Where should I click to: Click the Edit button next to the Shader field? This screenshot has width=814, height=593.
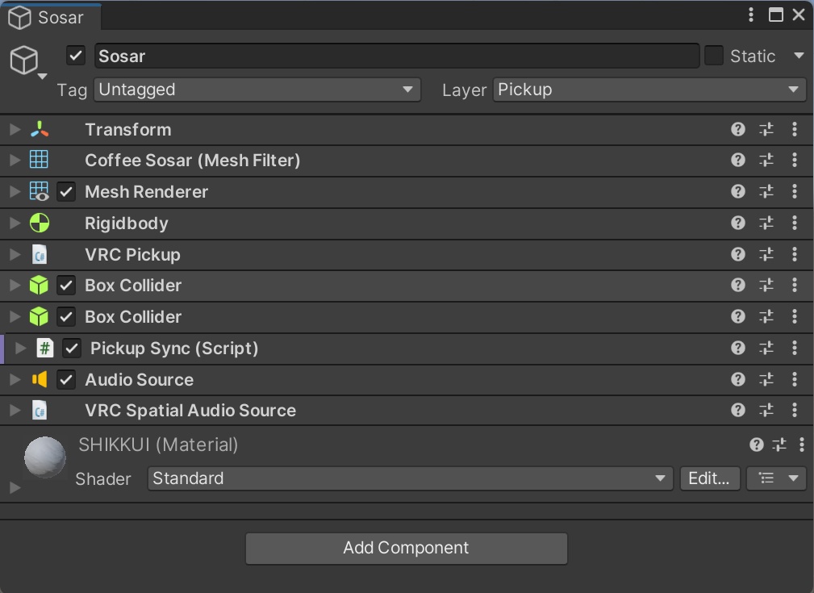[x=709, y=478]
